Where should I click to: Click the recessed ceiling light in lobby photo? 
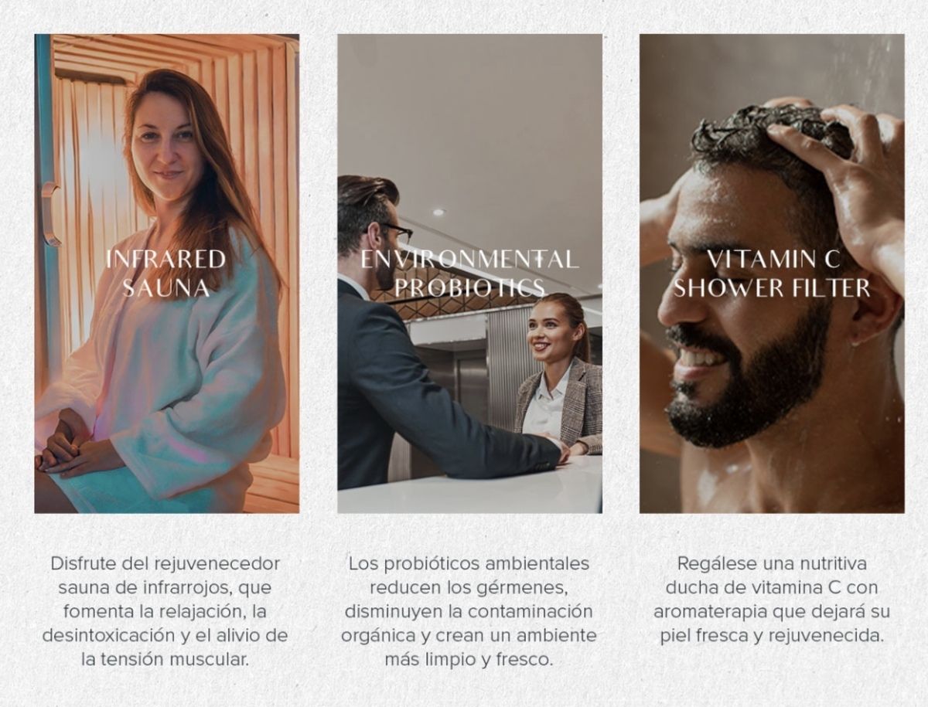click(439, 212)
